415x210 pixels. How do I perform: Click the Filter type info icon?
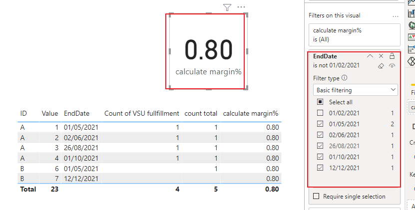344,78
